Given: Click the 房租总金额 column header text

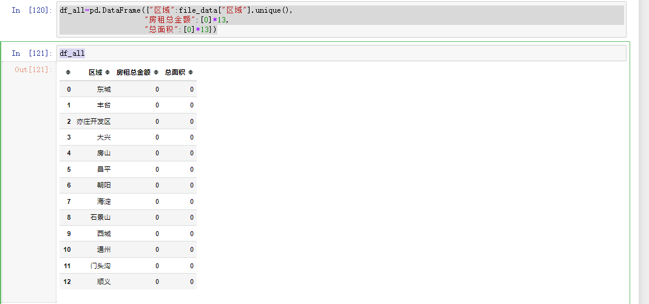Looking at the screenshot, I should [134, 72].
